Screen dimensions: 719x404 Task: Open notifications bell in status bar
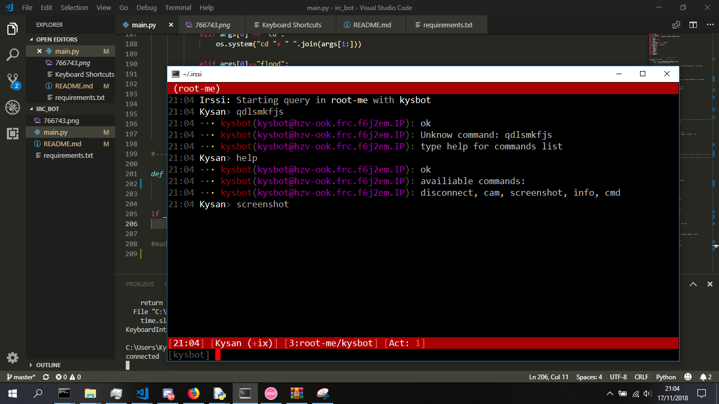tap(706, 377)
